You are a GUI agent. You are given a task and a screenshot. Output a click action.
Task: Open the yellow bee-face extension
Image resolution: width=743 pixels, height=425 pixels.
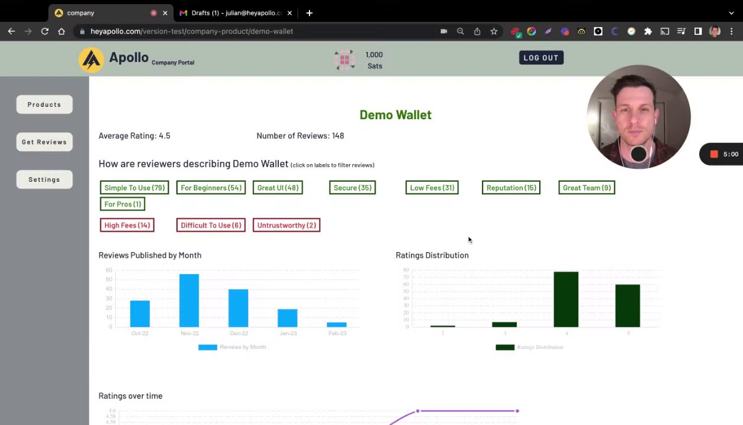click(x=582, y=31)
